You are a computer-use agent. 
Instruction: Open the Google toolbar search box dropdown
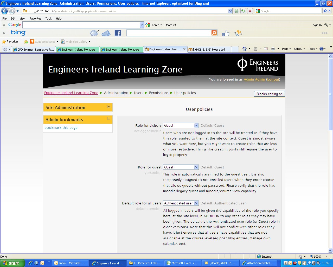tap(142, 25)
